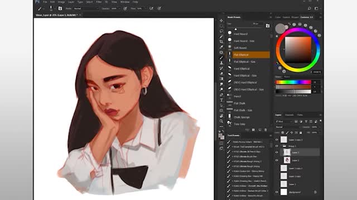Toggle pressure for size icon
The image size is (357, 200).
tap(160, 8)
